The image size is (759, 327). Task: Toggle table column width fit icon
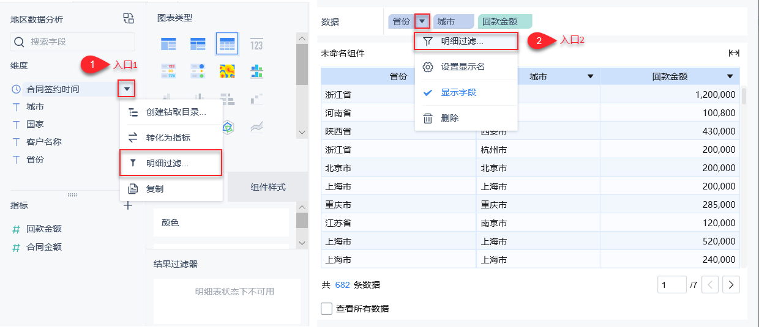(x=734, y=53)
